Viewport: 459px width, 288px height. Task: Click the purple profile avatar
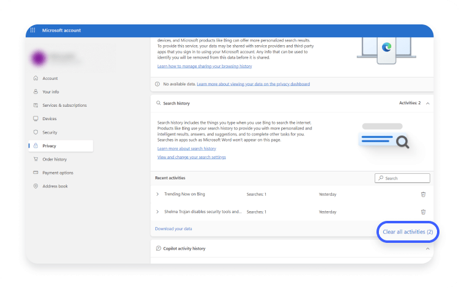coord(39,58)
